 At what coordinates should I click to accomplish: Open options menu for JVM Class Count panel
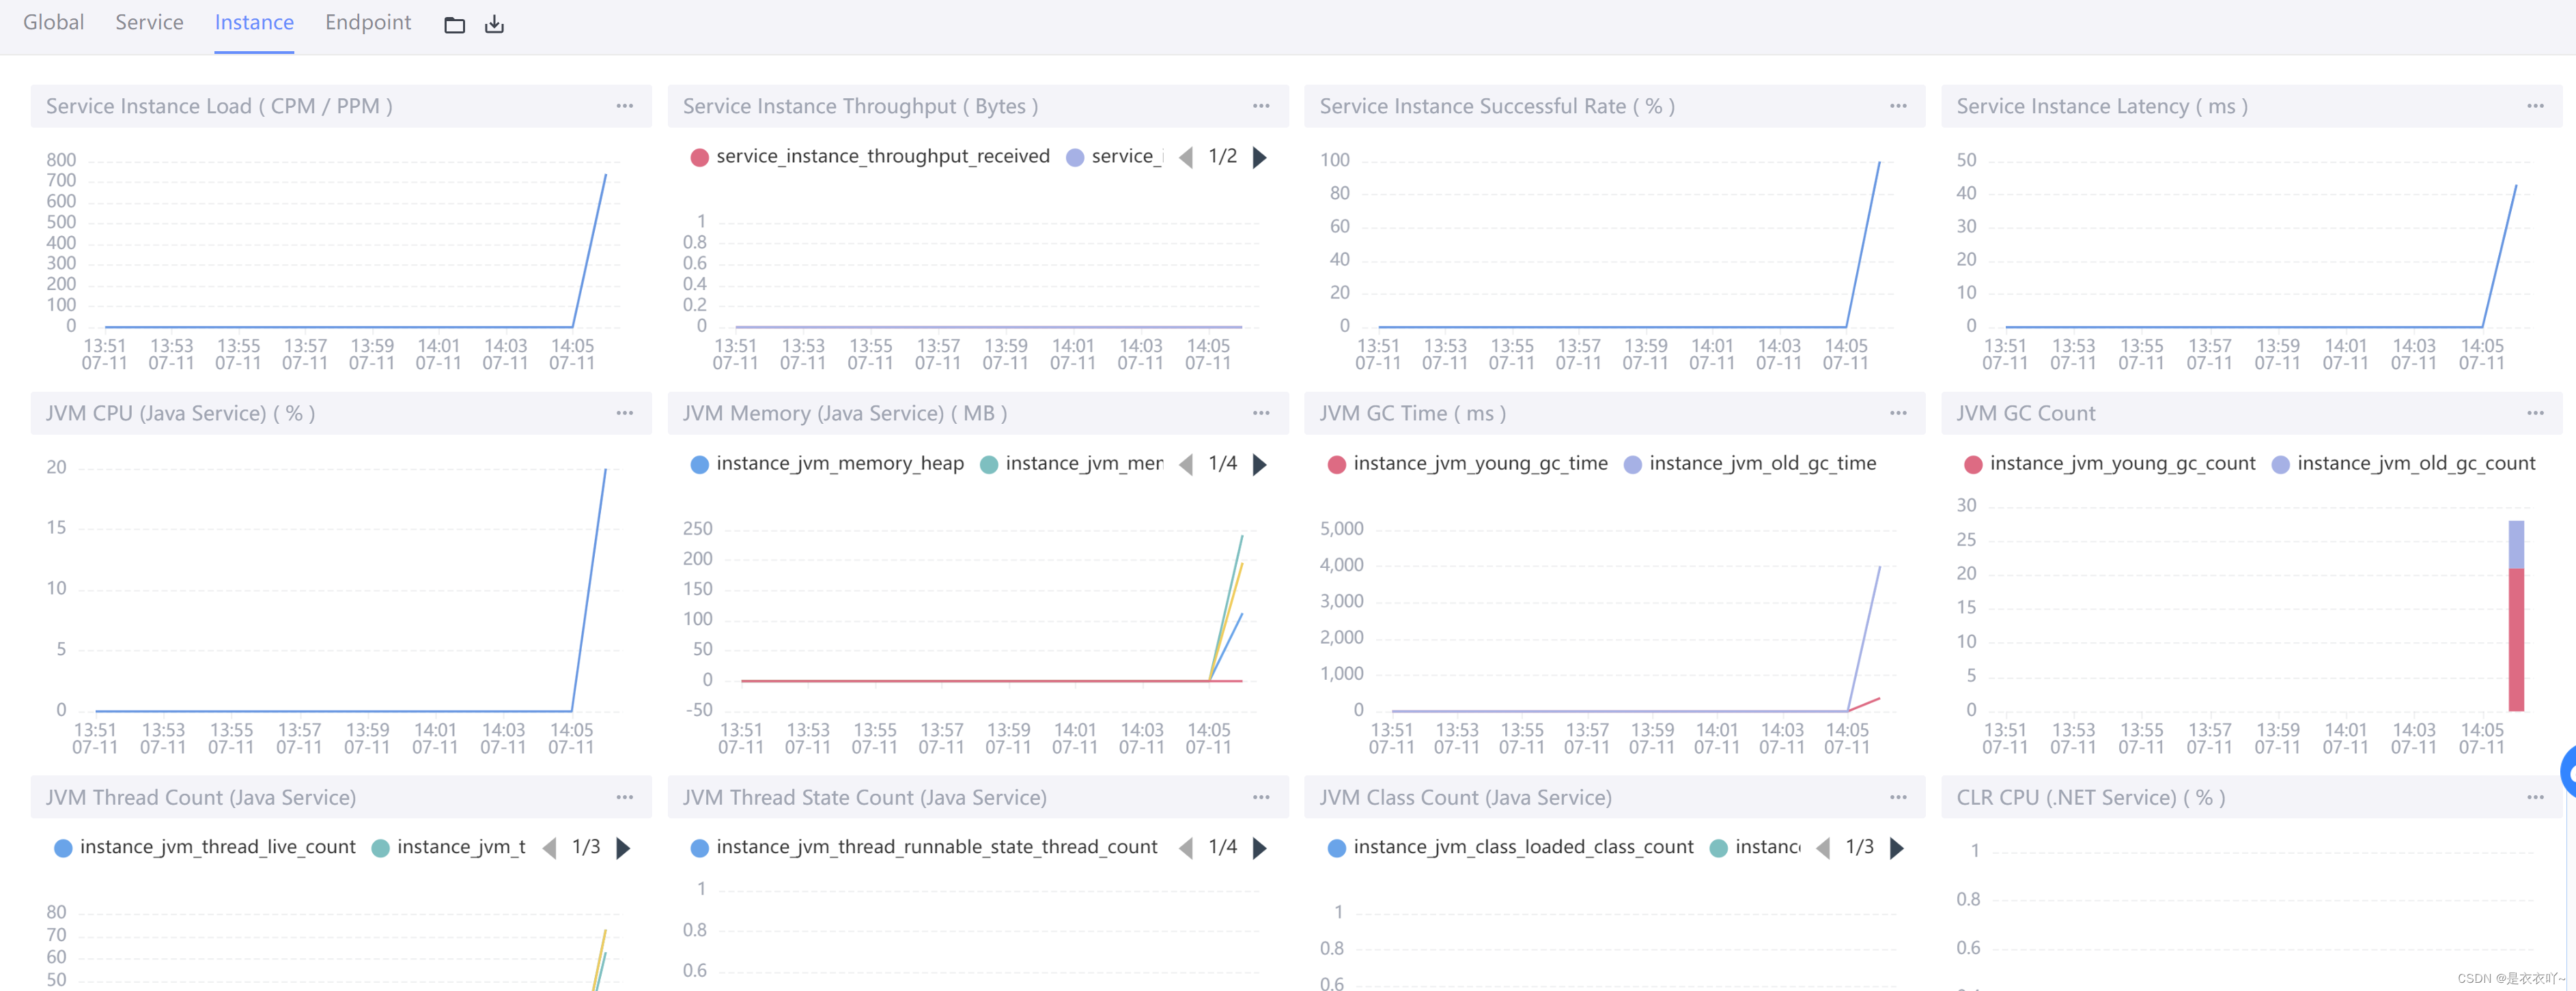pyautogui.click(x=1898, y=797)
